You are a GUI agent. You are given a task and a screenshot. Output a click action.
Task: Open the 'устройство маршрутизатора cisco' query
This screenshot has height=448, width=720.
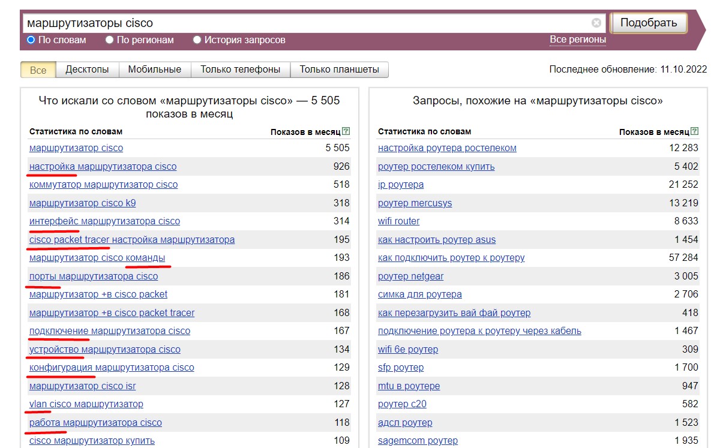coord(105,350)
